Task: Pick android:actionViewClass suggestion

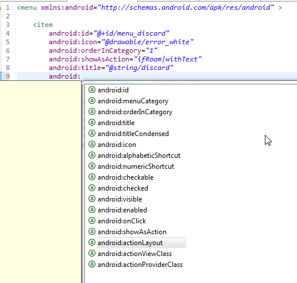Action: [135, 254]
